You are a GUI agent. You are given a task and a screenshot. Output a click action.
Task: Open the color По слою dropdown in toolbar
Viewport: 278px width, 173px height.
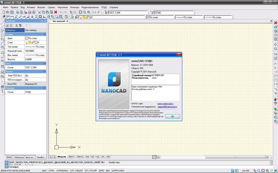160,17
